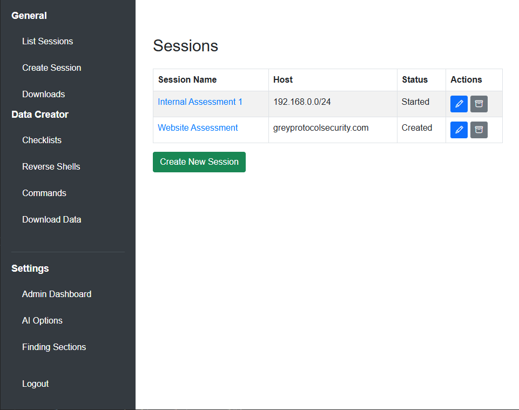The height and width of the screenshot is (410, 519).
Task: Go to Finding Sections
Action: (x=54, y=347)
